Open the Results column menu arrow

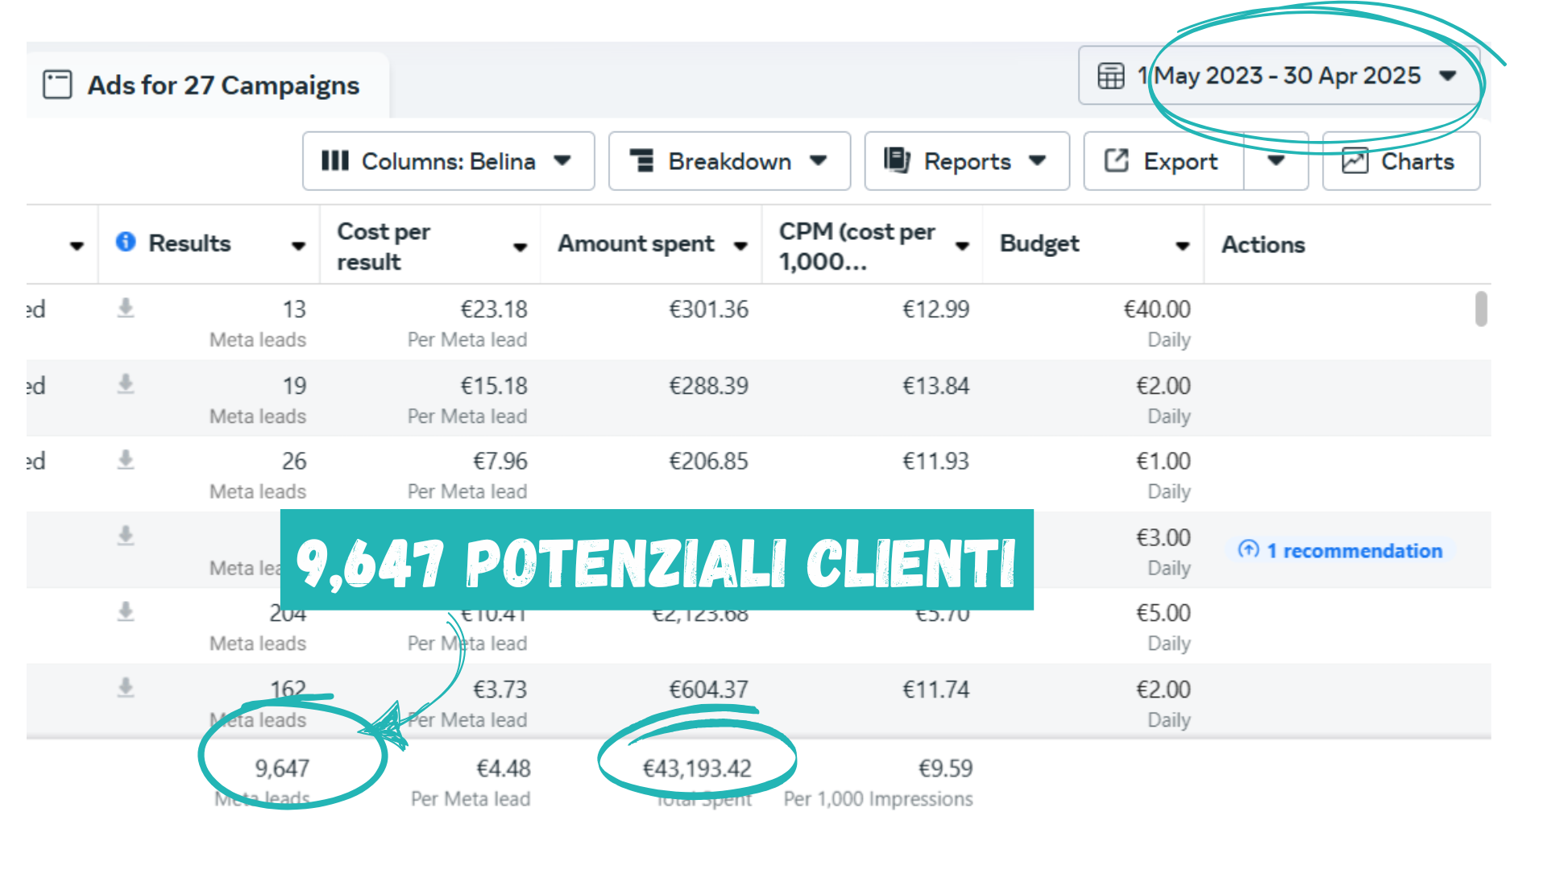298,246
